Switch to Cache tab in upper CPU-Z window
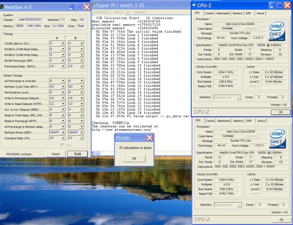Image resolution: width=293 pixels, height=225 pixels. click(209, 13)
